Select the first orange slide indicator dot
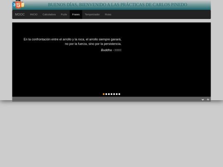Screen dimensions: 223x167 (x=104, y=94)
